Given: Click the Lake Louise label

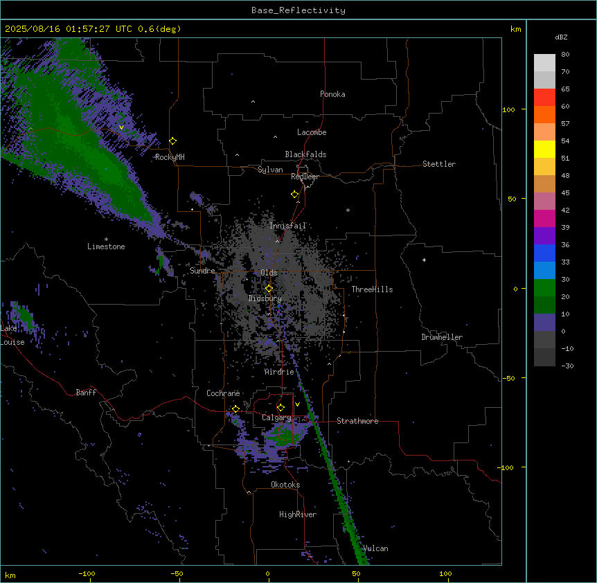Looking at the screenshot, I should point(12,335).
